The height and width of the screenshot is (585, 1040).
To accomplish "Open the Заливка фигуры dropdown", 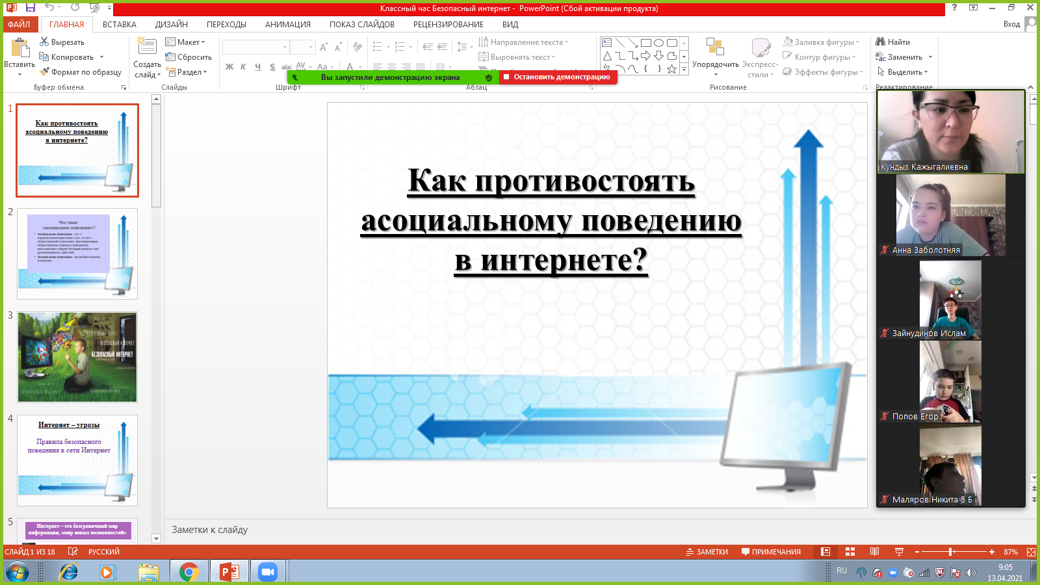I will point(816,41).
